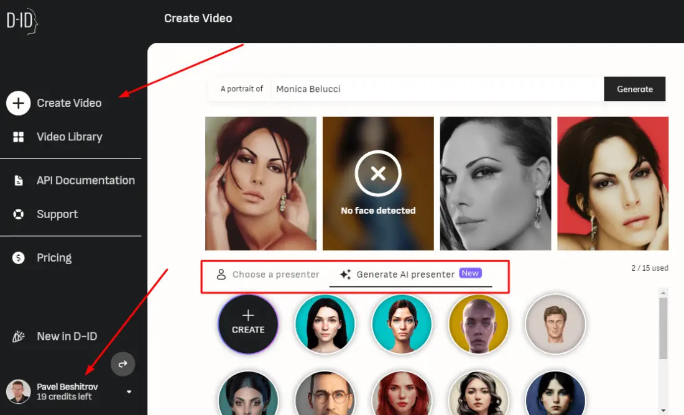Select bottom-left dark-haired presenter on teal
This screenshot has width=684, height=415.
[247, 393]
